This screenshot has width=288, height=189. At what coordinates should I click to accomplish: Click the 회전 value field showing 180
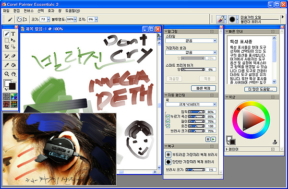point(211,126)
